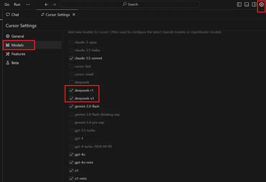266x182 pixels.
Task: Click the Beta flask icon in sidebar
Action: [x=8, y=63]
